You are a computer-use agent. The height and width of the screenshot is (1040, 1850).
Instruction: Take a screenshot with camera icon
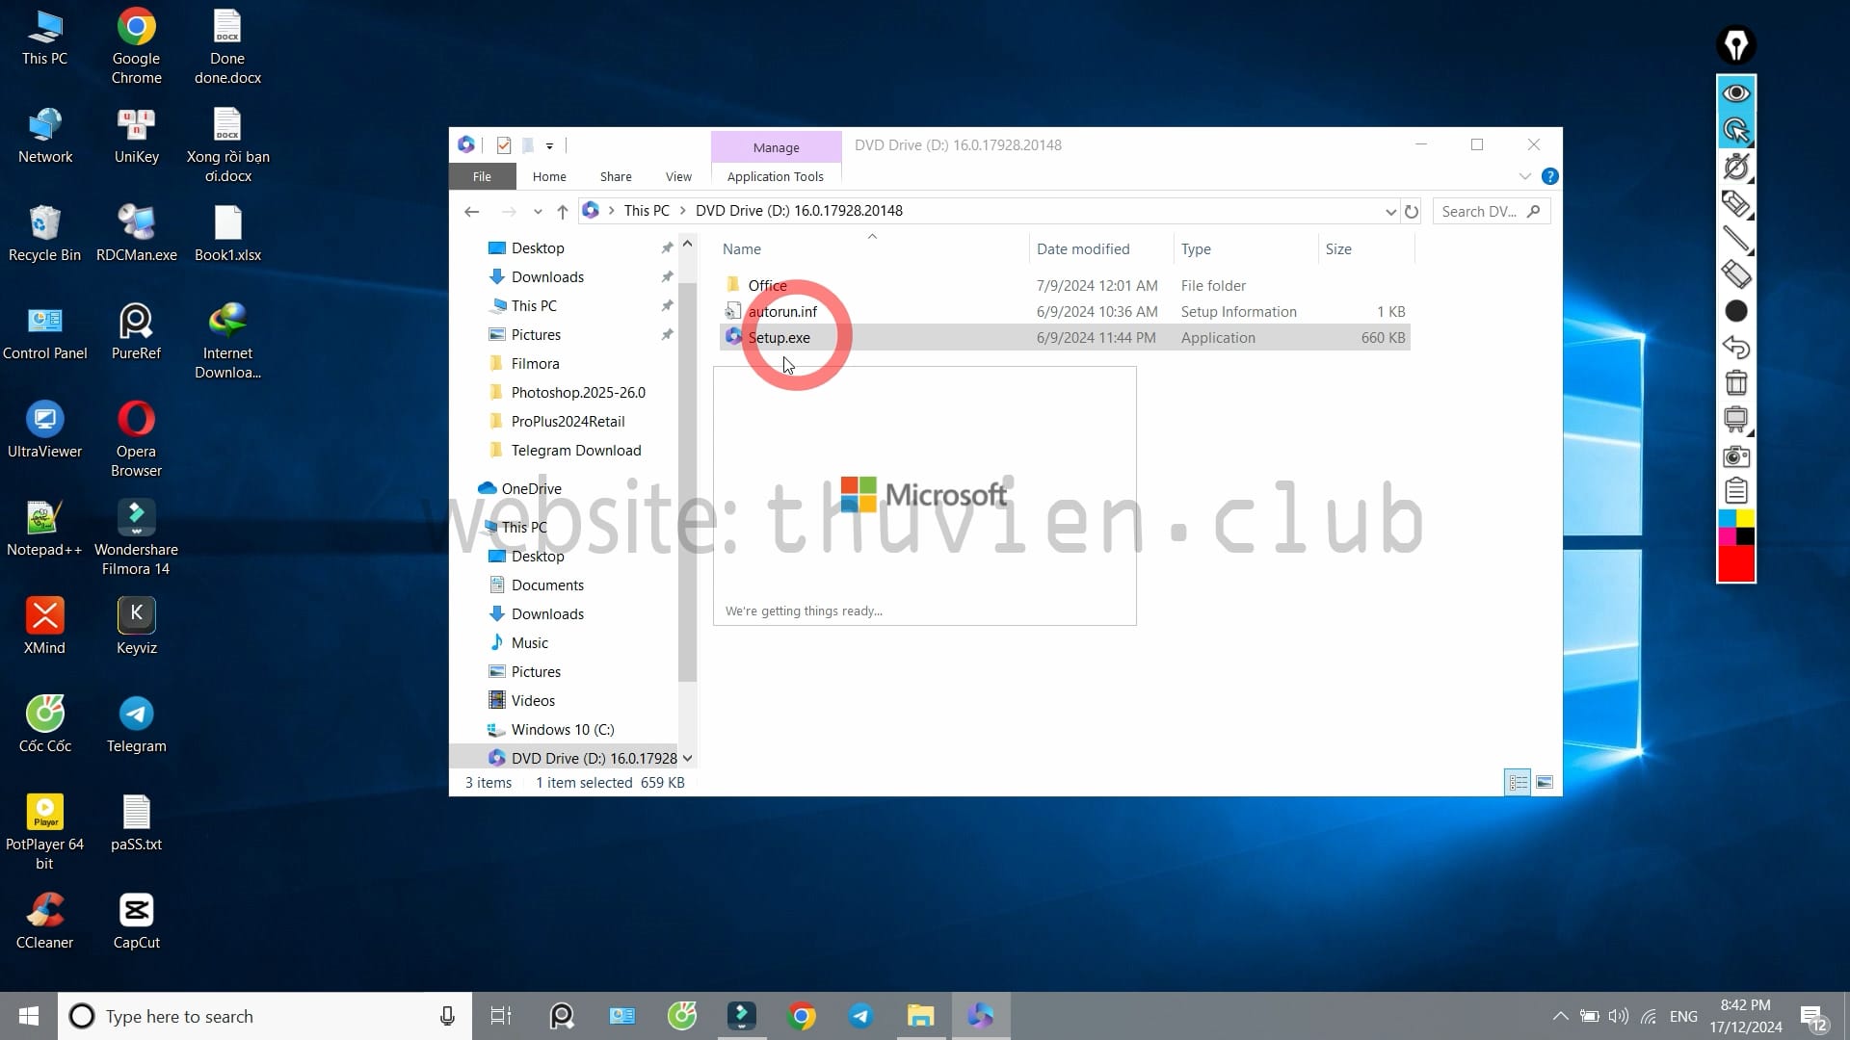pos(1736,455)
